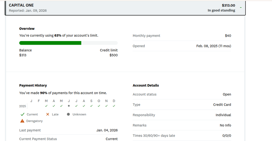Click the times late value 0/0/0

[x=227, y=136]
